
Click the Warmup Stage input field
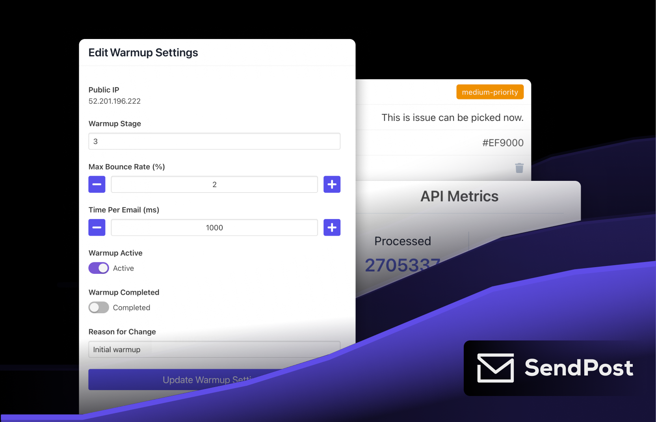coord(214,141)
